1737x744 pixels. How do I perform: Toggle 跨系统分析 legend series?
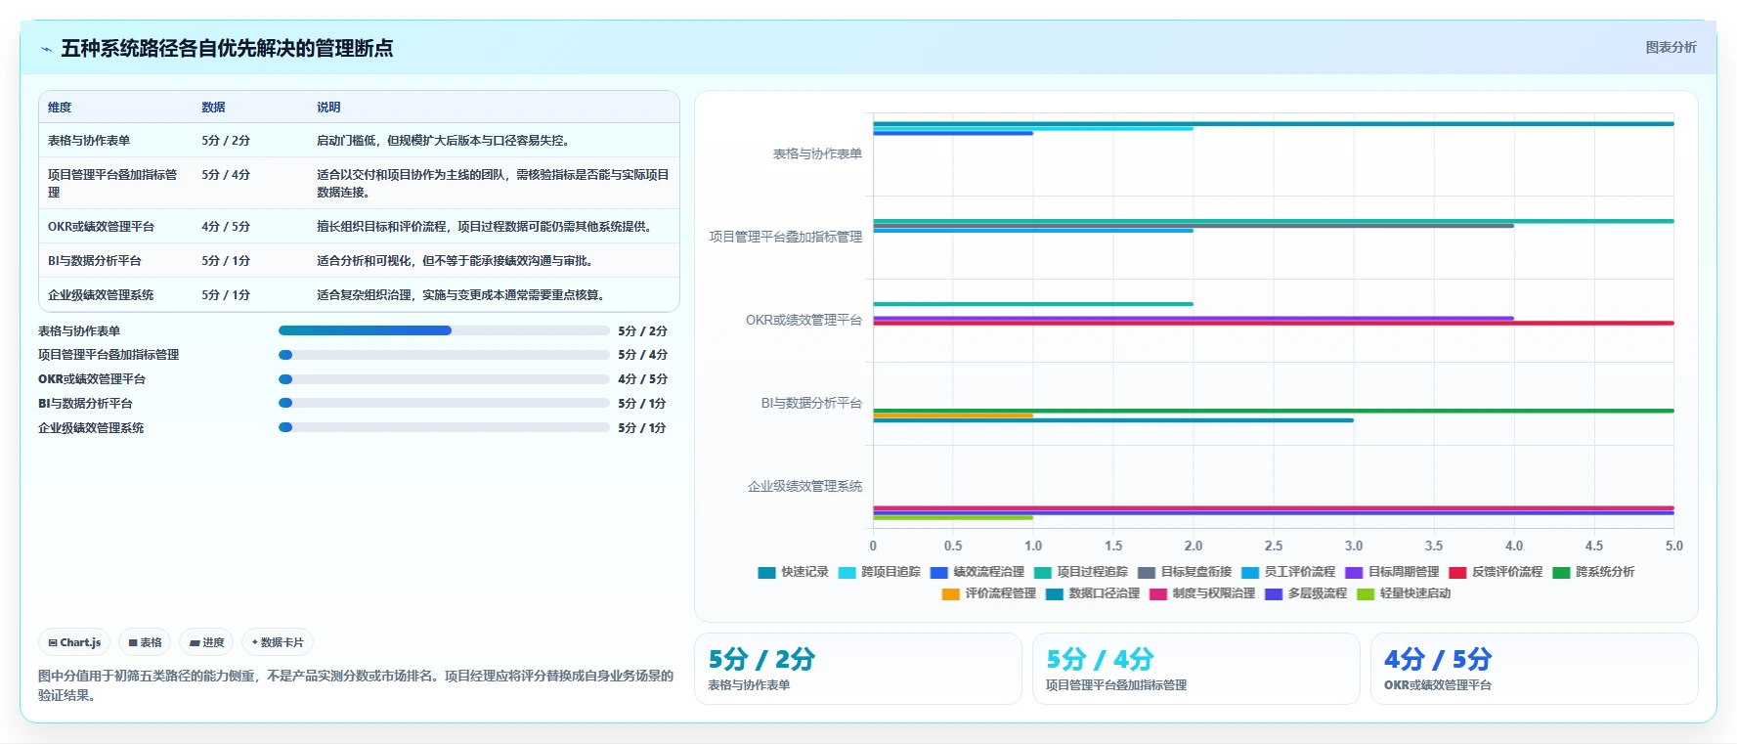(x=1592, y=572)
